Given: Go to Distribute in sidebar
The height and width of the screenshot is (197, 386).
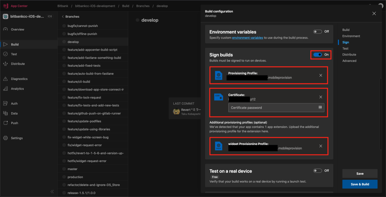Looking at the screenshot, I should tap(18, 64).
